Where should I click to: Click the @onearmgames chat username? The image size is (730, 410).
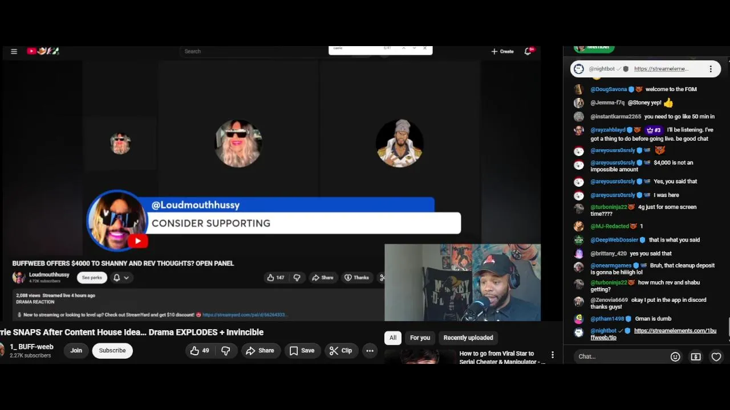coord(611,266)
